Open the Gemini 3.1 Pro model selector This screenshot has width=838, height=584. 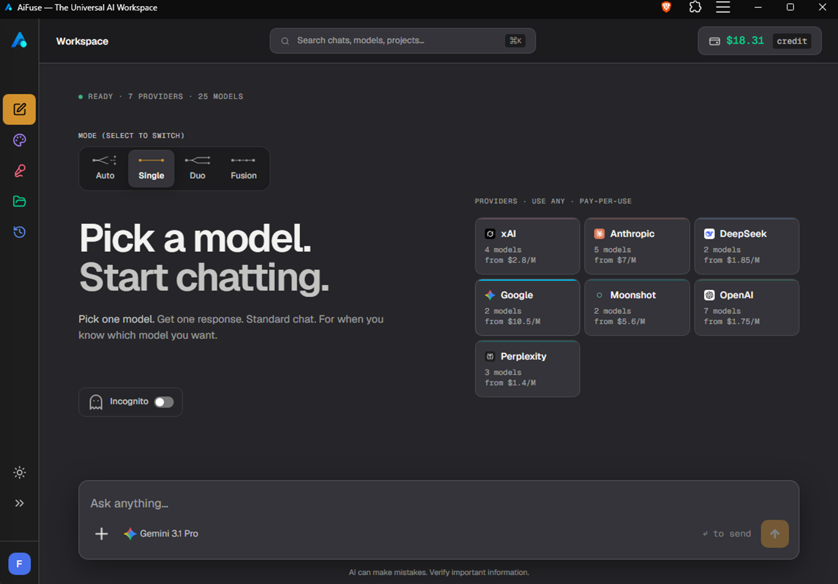click(161, 534)
